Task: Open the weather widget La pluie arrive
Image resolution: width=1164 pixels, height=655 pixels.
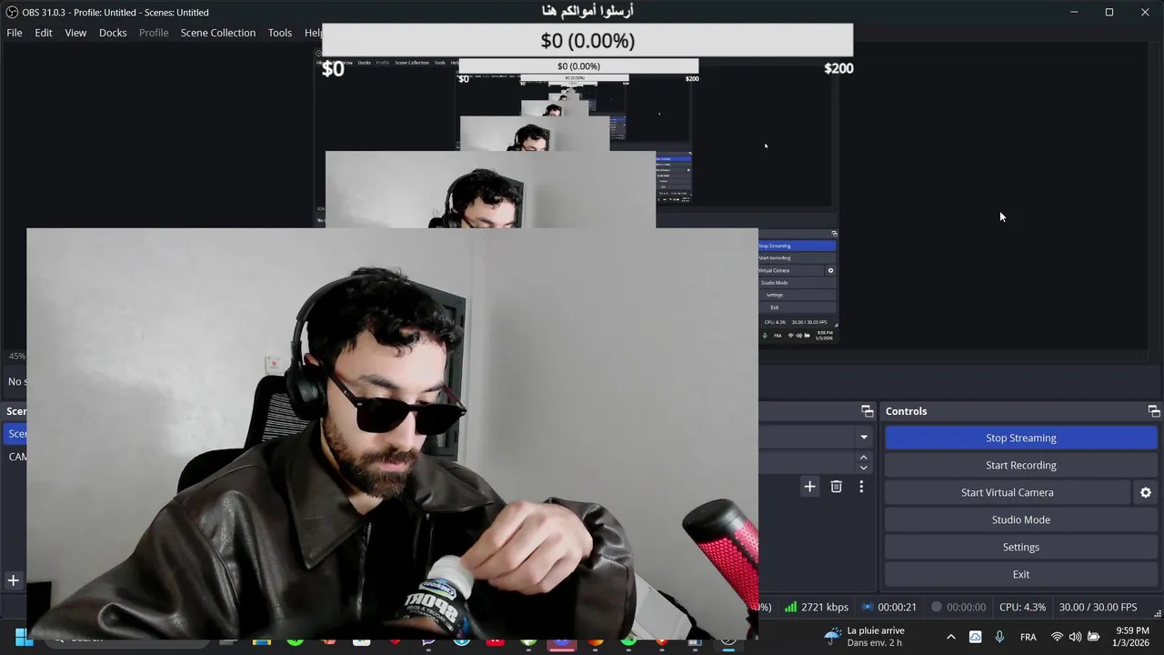Action: click(x=864, y=637)
